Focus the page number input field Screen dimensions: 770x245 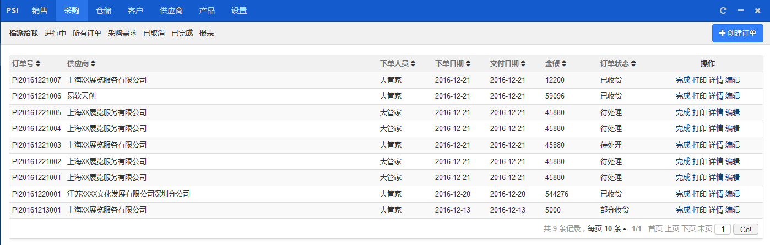pos(723,229)
